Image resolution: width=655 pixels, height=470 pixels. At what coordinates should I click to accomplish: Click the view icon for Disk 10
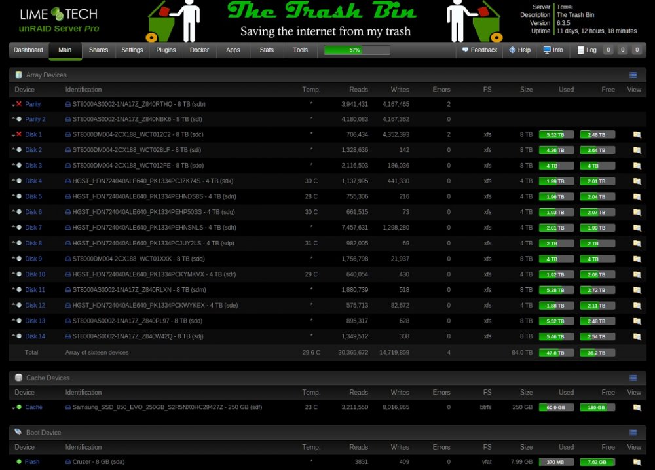coord(637,275)
